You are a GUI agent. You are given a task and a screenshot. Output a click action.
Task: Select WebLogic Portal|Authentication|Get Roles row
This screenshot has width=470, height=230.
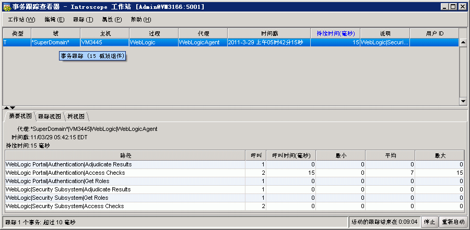point(234,181)
